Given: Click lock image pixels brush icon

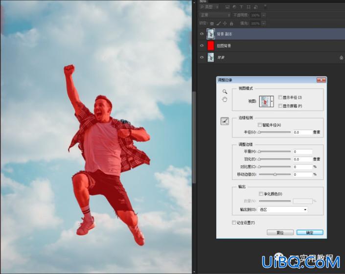Looking at the screenshot, I should pos(218,23).
